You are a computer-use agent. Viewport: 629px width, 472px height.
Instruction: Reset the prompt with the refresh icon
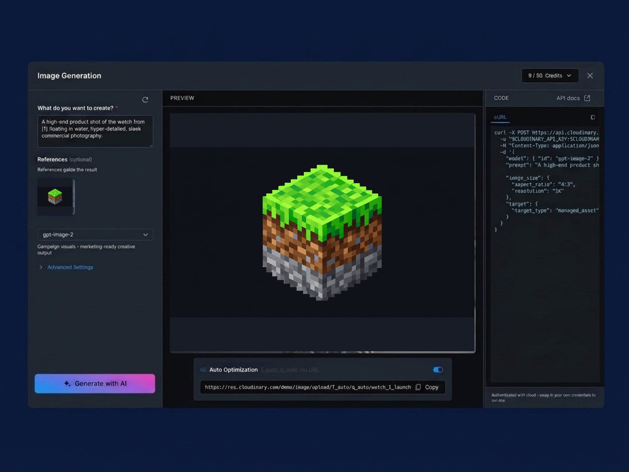[145, 100]
